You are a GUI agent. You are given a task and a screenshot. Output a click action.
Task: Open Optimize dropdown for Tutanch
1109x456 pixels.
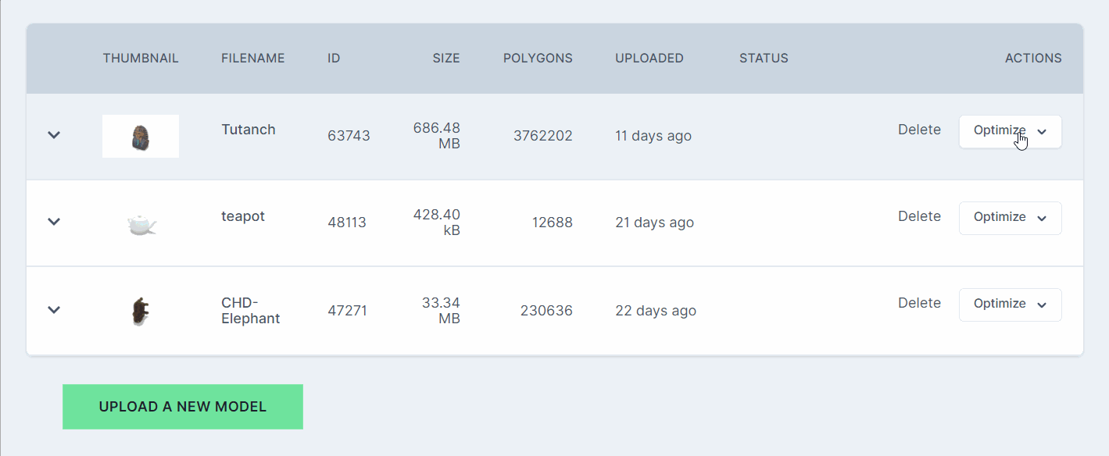[1010, 131]
